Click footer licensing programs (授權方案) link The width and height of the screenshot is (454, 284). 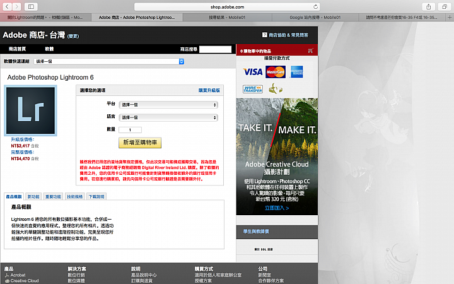(x=203, y=281)
